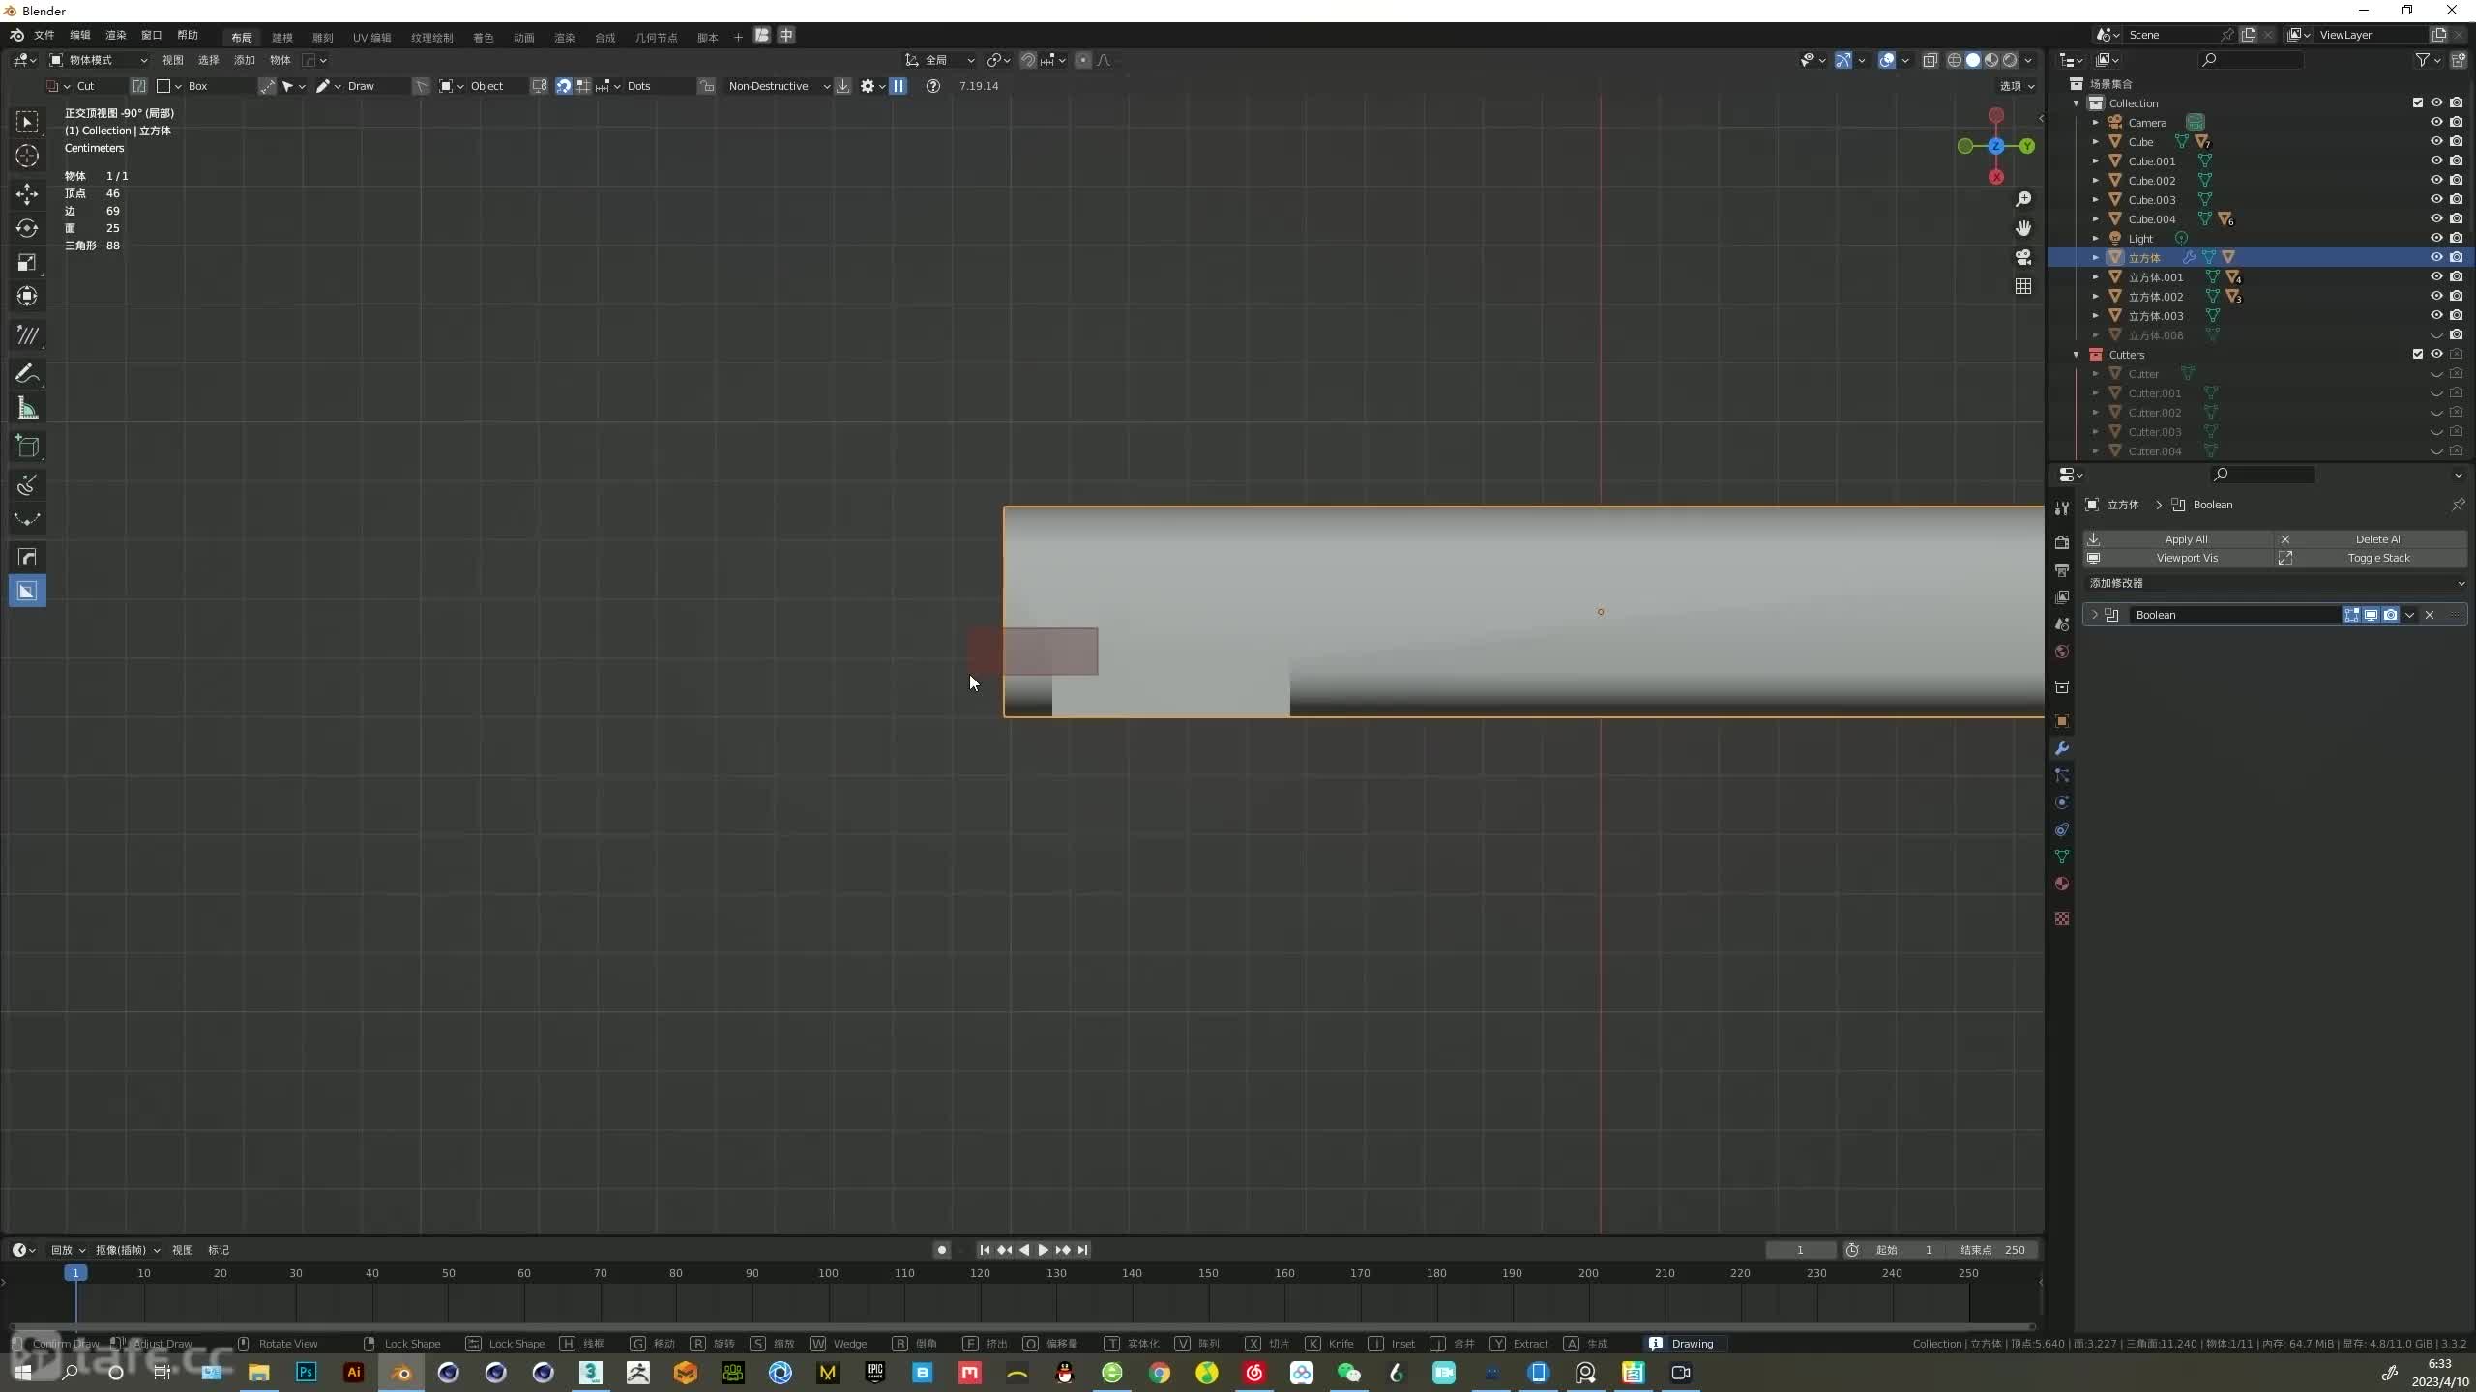The height and width of the screenshot is (1392, 2476).
Task: Select rendered viewport shading sphere
Action: coord(2010,60)
